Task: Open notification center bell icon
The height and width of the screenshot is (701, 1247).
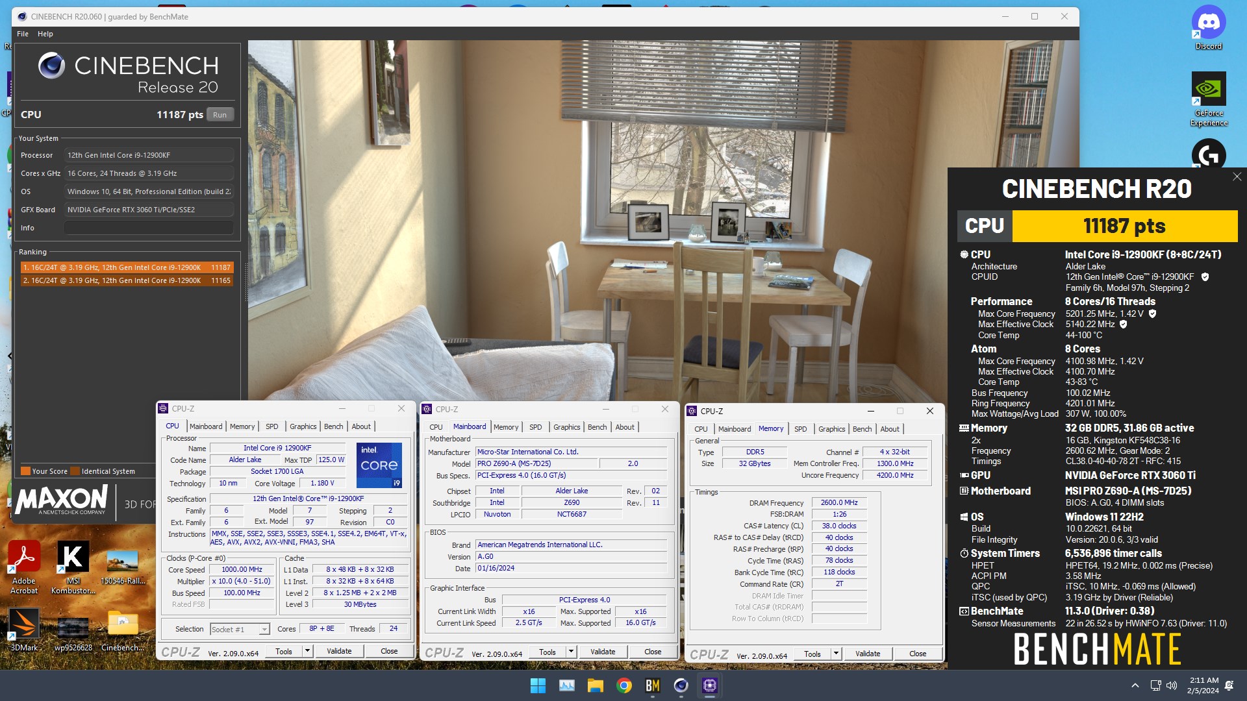Action: pyautogui.click(x=1229, y=685)
